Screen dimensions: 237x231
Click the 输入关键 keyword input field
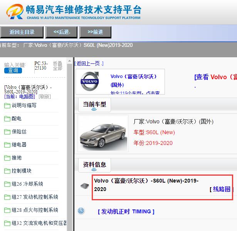tap(15, 65)
